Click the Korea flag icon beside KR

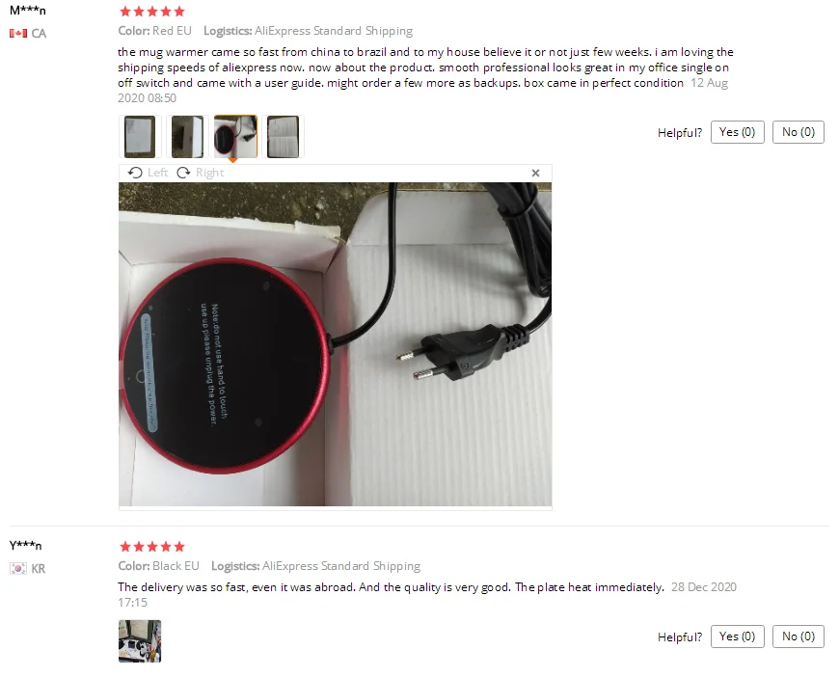coord(18,568)
